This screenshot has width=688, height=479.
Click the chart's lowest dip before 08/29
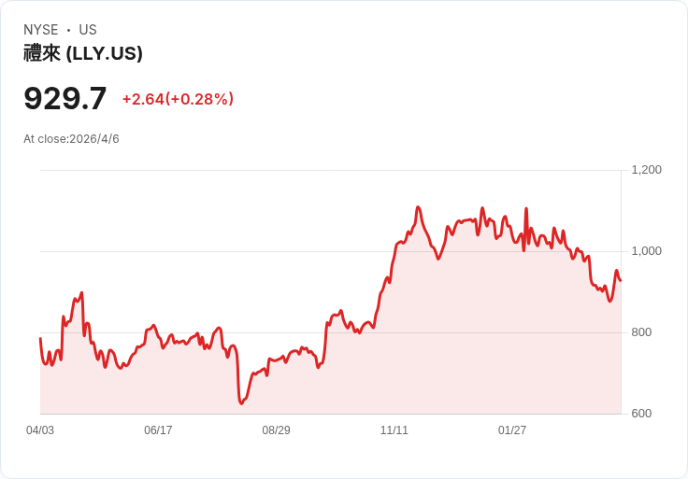point(241,403)
